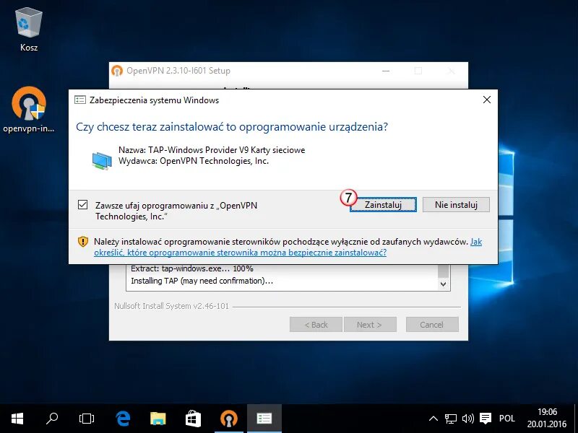Open network status tray icon
The height and width of the screenshot is (433, 578).
point(450,419)
